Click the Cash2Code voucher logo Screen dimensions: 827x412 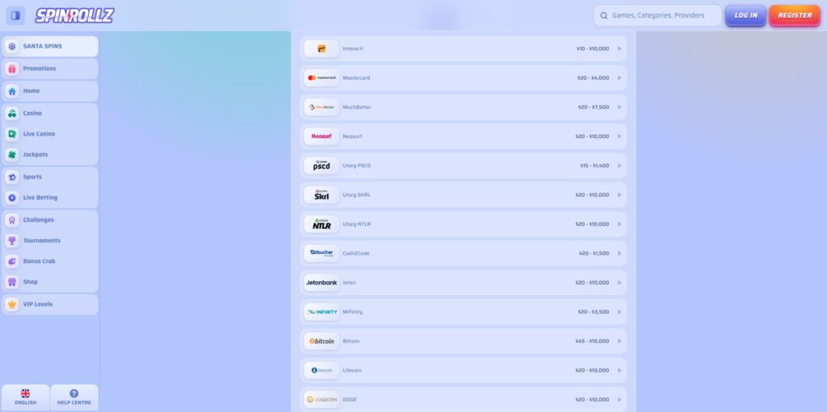[321, 253]
